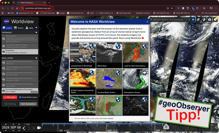The image size is (219, 133).
Task: Close the Welcome to NASA Worldview dialog
Action: click(x=147, y=22)
